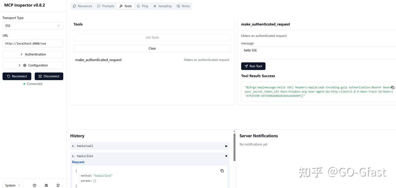Expand the Configuration section

tap(33, 65)
